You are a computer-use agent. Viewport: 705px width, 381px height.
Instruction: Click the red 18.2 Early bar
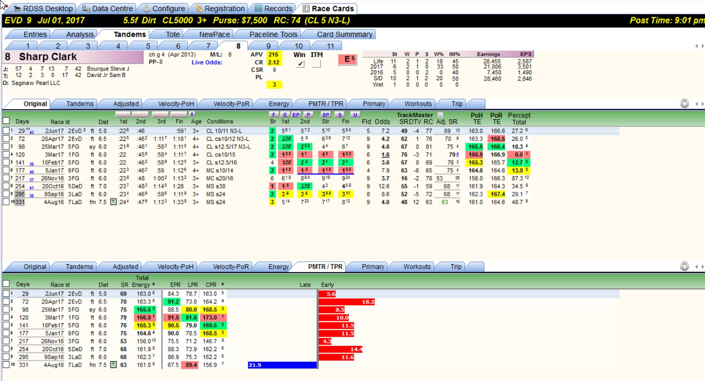pyautogui.click(x=347, y=302)
